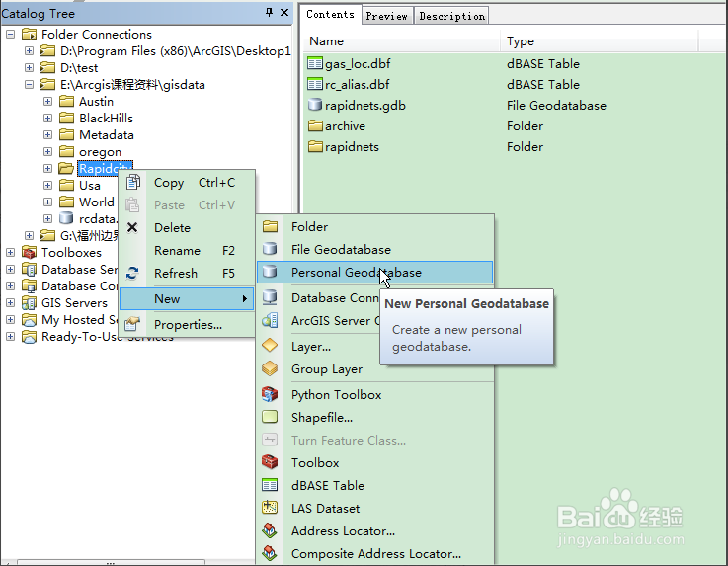Click the Database Connection icon
728x566 pixels.
[270, 297]
